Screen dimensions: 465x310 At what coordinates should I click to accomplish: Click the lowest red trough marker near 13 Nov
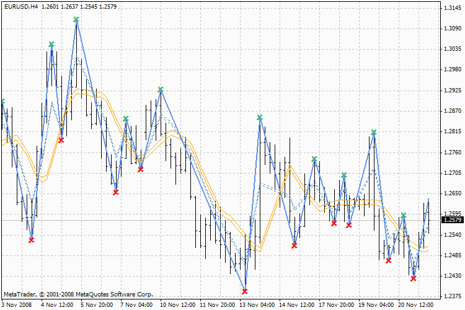pyautogui.click(x=245, y=291)
